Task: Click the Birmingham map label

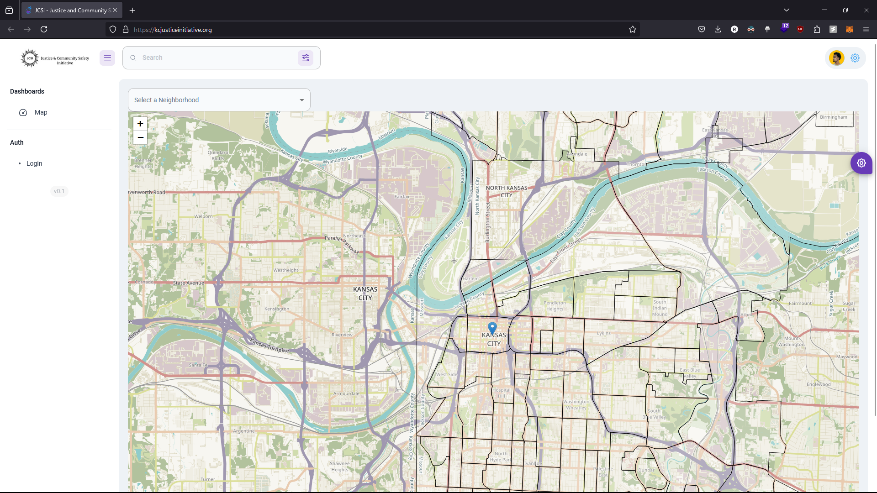Action: (834, 117)
